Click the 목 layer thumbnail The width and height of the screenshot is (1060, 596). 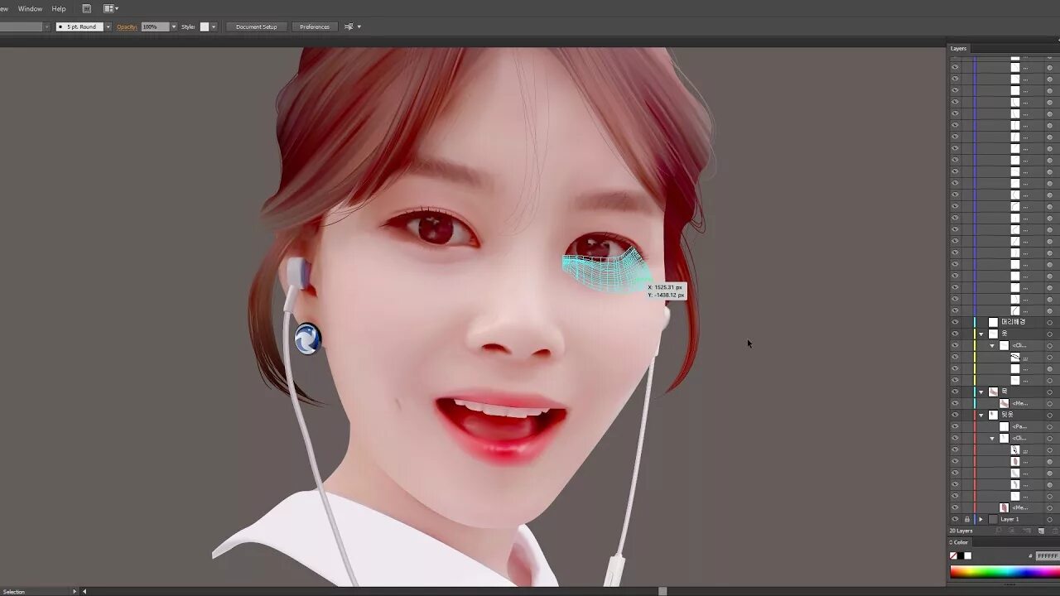click(x=993, y=392)
